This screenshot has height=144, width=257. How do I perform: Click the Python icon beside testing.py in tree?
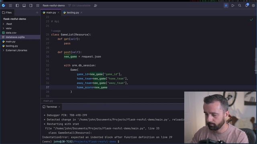[4, 46]
